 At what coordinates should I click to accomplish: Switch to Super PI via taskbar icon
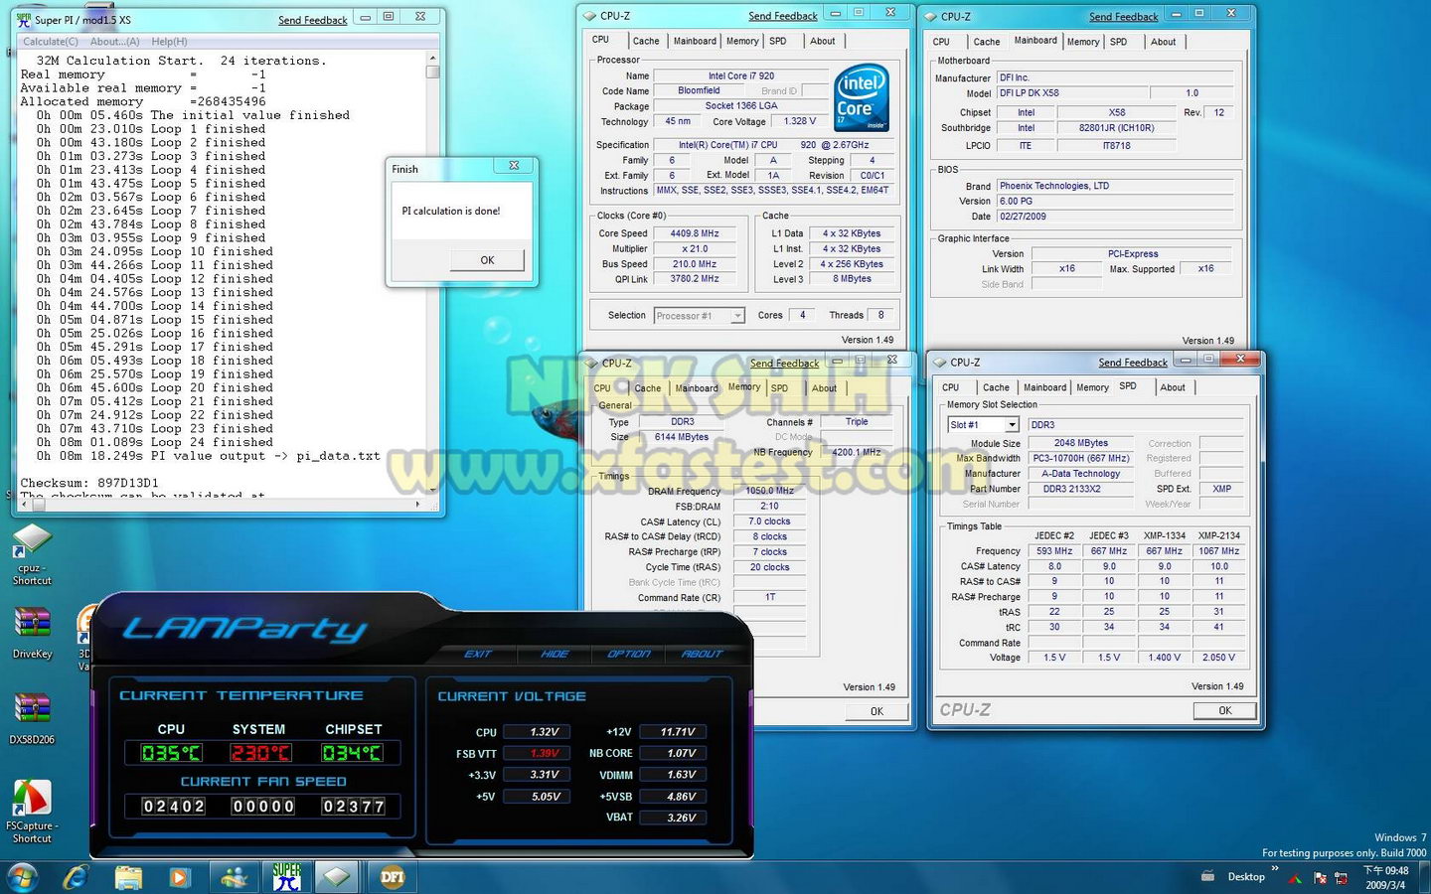(286, 877)
